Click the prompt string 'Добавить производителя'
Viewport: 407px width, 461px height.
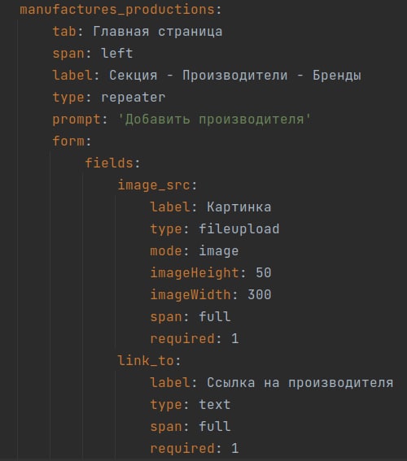(x=214, y=120)
